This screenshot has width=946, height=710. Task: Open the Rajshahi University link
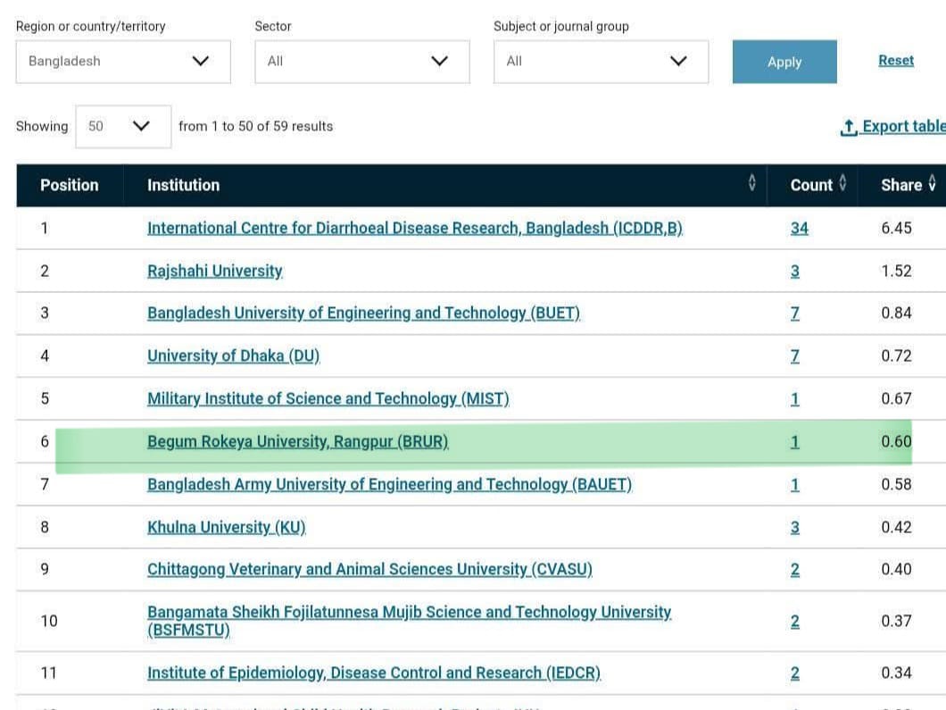coord(215,271)
